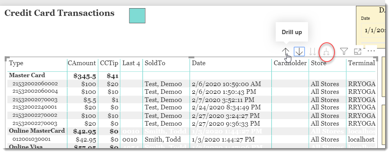Sort by the CAmount column header
Image resolution: width=391 pixels, height=154 pixels.
(x=82, y=63)
